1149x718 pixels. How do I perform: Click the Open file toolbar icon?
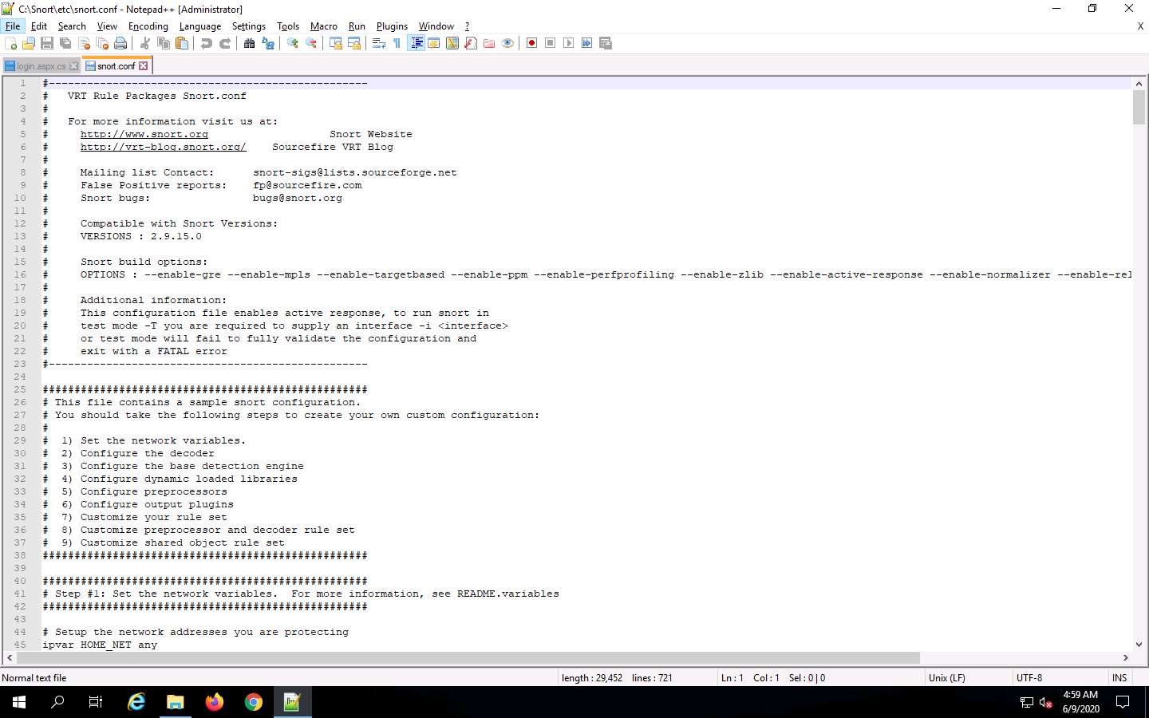[29, 43]
